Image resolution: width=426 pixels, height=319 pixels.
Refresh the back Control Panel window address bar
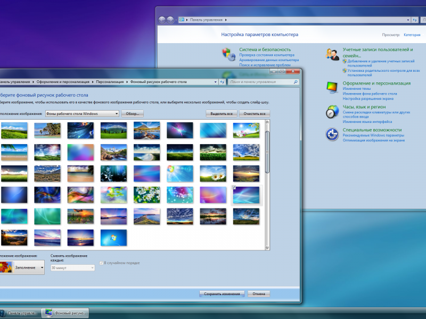pyautogui.click(x=415, y=20)
